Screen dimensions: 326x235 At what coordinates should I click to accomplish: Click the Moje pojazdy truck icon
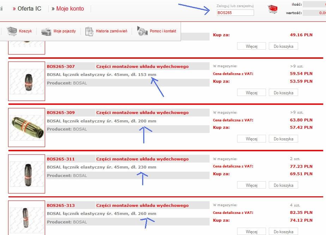pos(46,32)
